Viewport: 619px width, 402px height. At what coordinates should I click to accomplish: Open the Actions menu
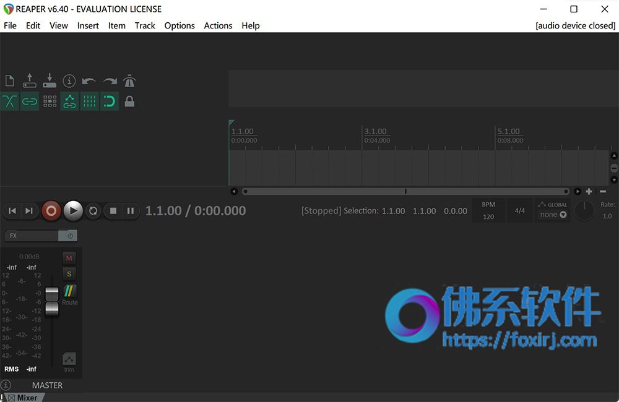(218, 25)
